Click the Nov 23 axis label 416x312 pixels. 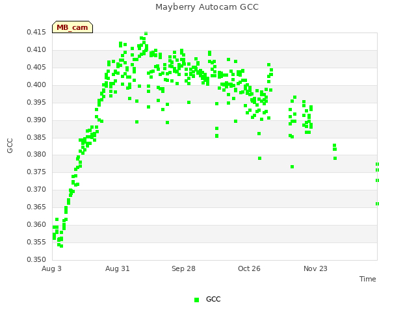pyautogui.click(x=315, y=268)
